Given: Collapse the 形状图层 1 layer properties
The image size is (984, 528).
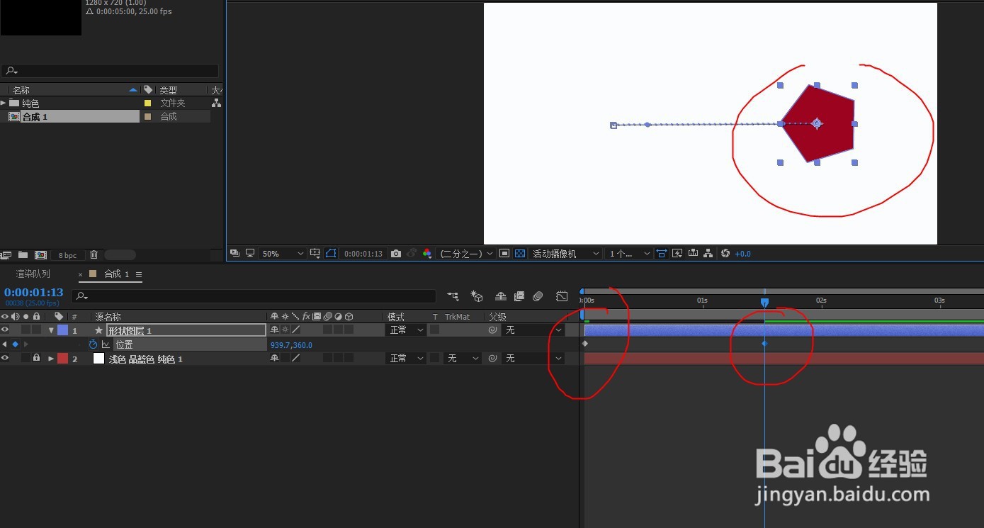Looking at the screenshot, I should point(51,330).
